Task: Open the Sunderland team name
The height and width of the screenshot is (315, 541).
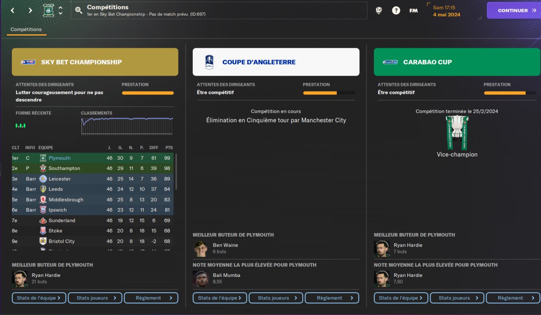Action: 62,220
